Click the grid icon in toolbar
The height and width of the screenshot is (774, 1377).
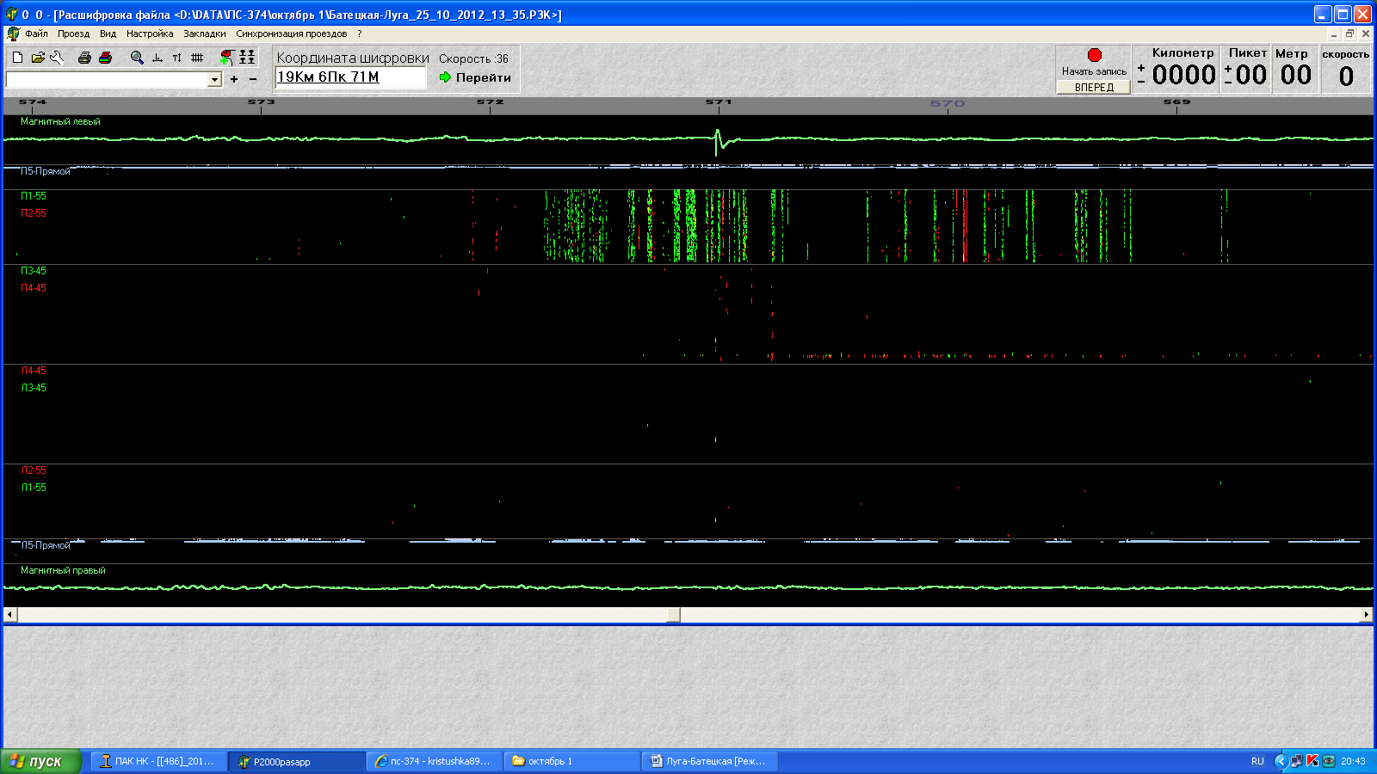197,58
